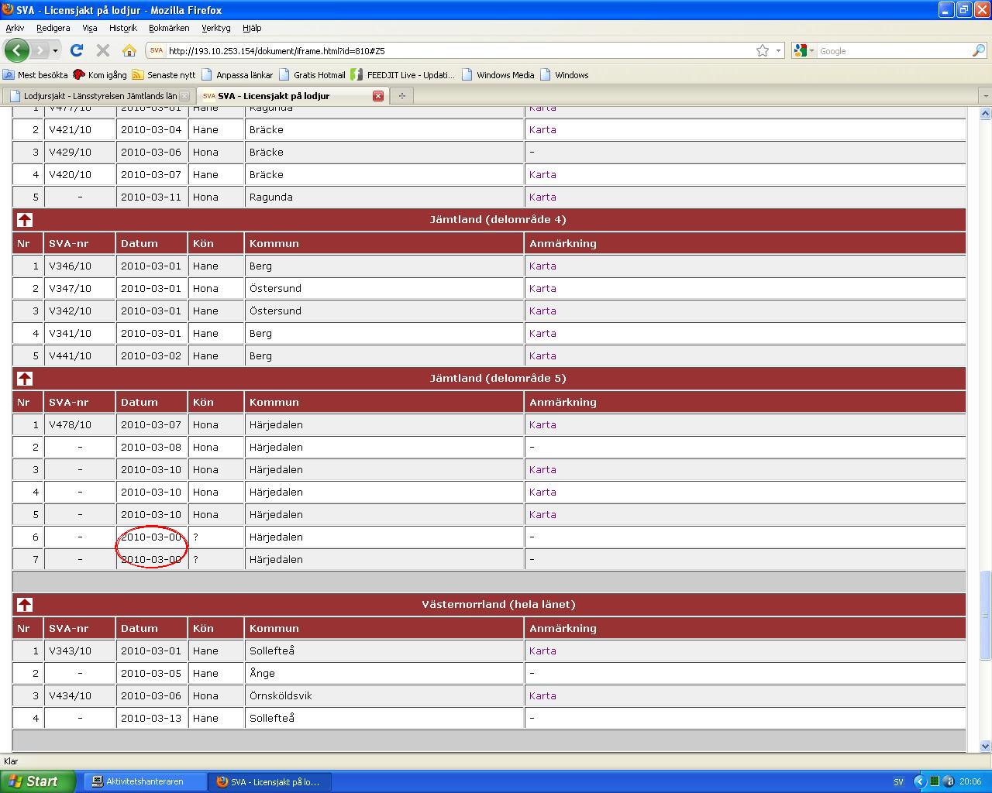Open the address bar URL history dropdown
992x793 pixels.
(779, 50)
